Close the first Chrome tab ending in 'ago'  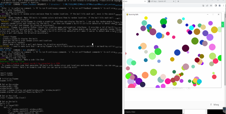point(145,1)
